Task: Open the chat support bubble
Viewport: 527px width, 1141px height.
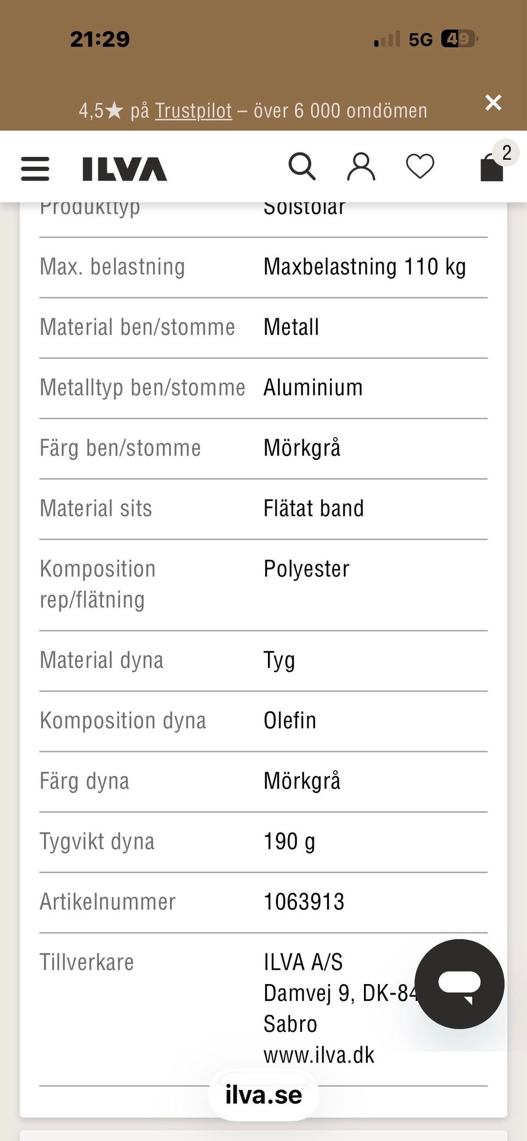Action: click(x=459, y=983)
